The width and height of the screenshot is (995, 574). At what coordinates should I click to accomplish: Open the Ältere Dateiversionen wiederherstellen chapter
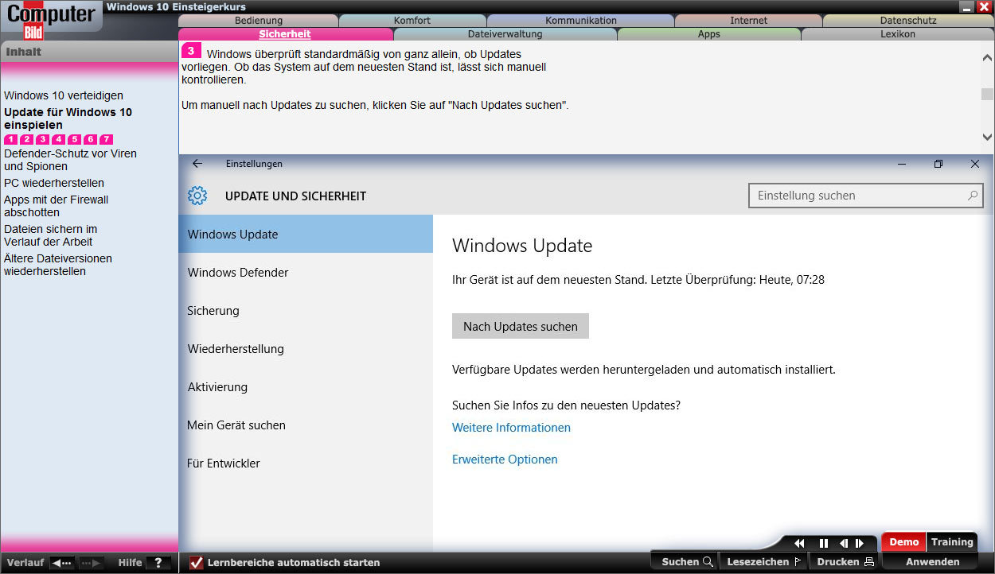[x=58, y=265]
